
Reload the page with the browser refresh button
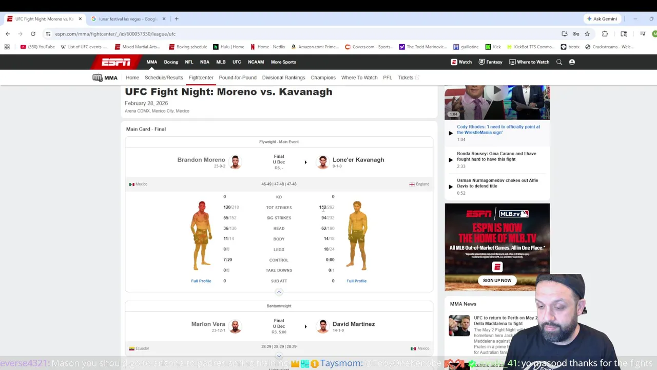click(33, 34)
